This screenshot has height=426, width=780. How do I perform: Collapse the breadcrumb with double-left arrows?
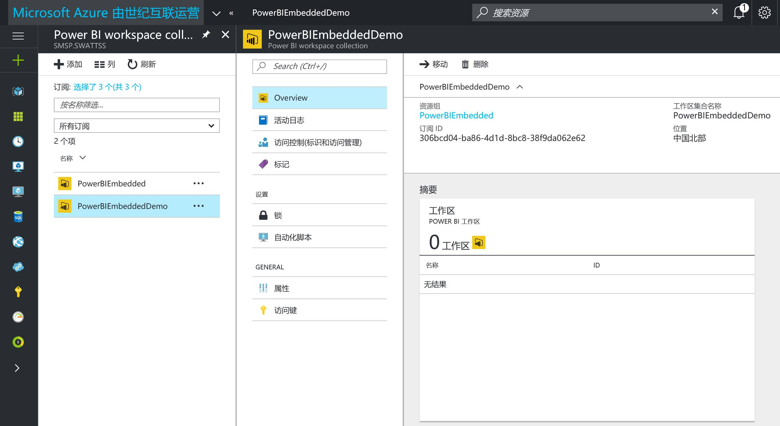click(x=231, y=13)
